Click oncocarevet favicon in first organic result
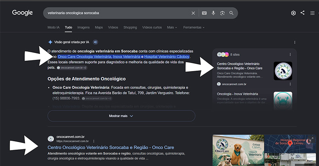This screenshot has width=319, height=166. point(51,139)
